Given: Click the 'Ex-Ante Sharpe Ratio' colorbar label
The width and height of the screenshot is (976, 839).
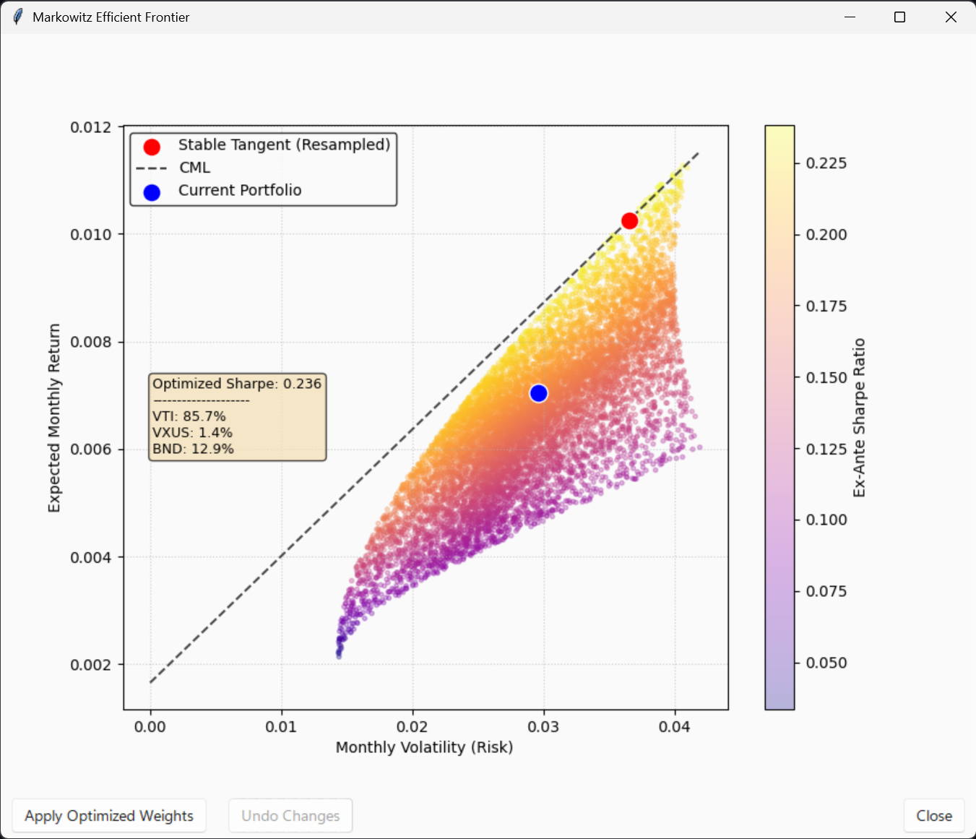Looking at the screenshot, I should [859, 418].
